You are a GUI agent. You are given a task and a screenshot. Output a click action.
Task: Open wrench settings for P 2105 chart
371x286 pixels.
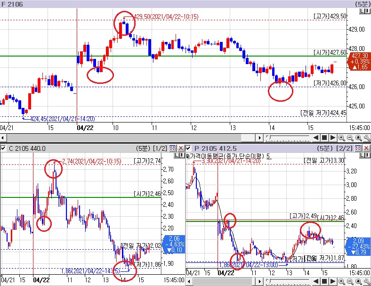(x=367, y=281)
